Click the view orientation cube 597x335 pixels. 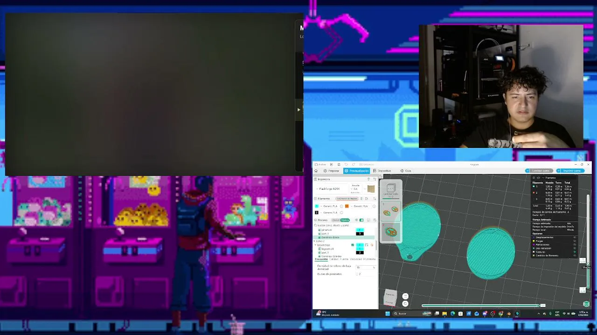[390, 297]
